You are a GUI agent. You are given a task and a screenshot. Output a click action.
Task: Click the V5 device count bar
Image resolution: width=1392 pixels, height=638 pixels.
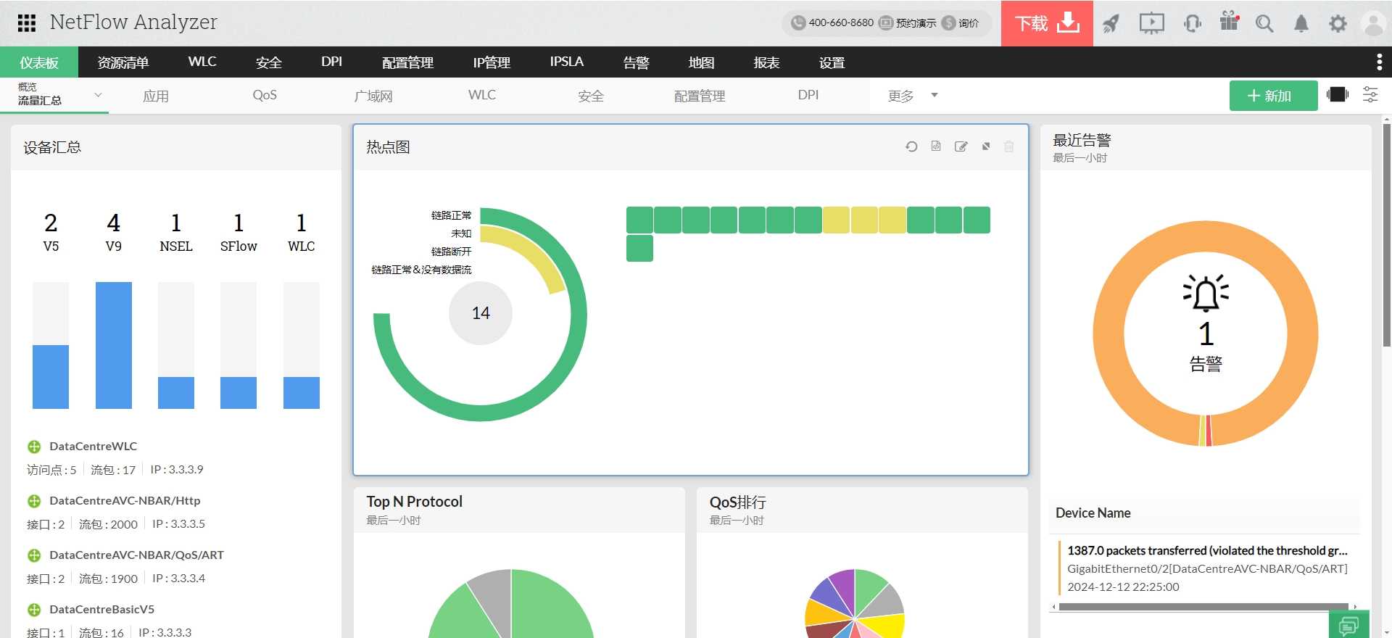coord(51,377)
